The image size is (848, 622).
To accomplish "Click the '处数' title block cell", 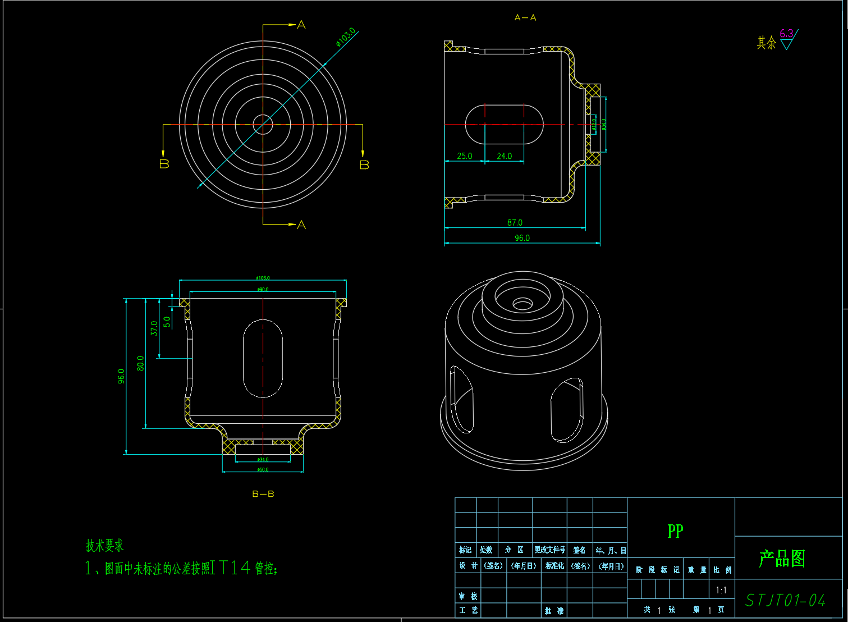I will click(x=487, y=550).
